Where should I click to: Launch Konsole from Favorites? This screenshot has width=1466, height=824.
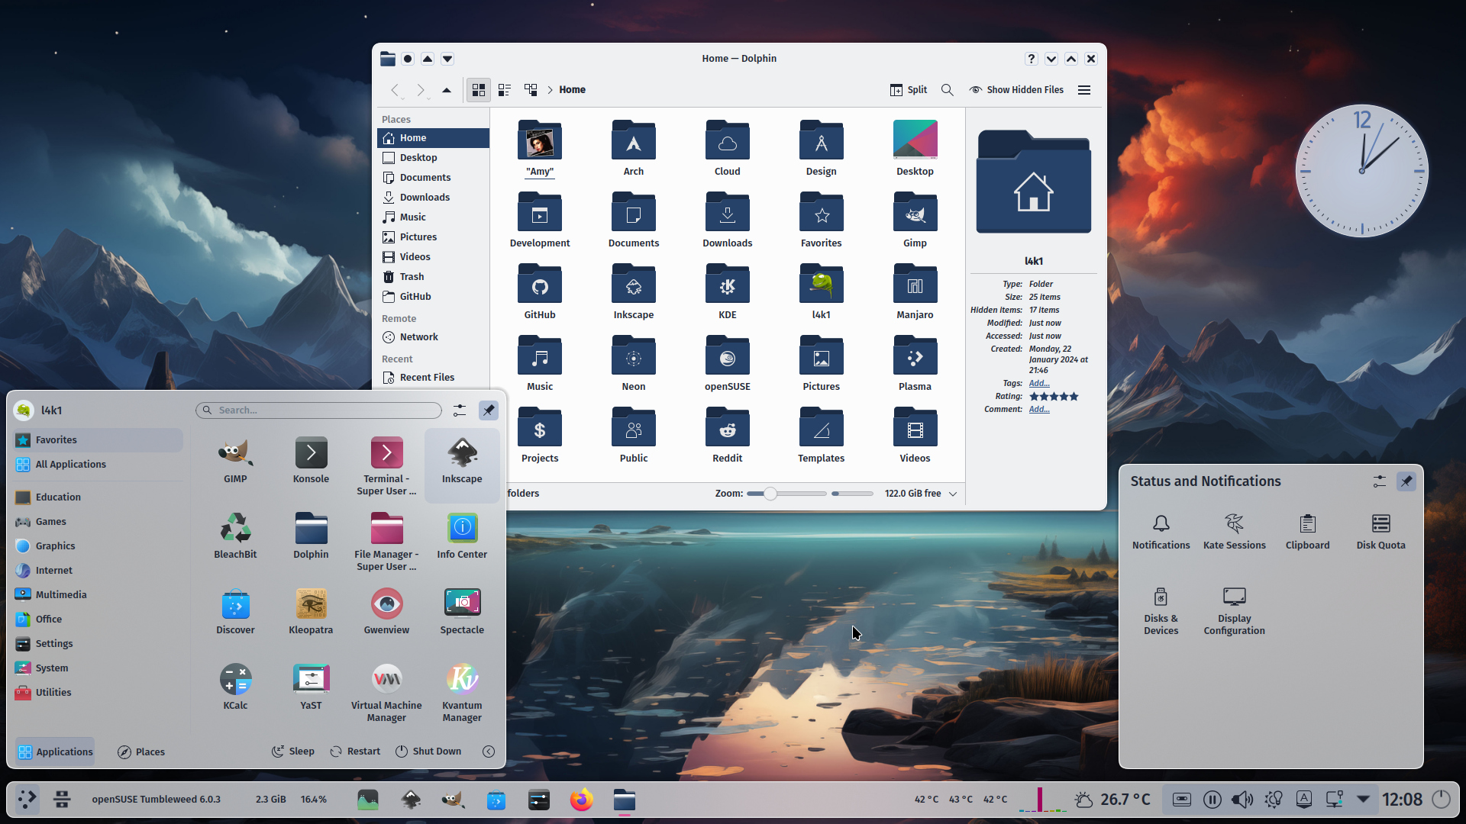311,461
